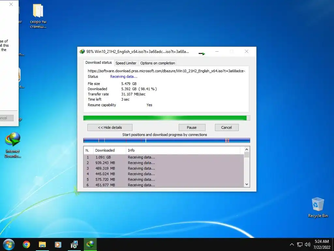Click the green download progress bar
Image resolution: width=334 pixels, height=251 pixels.
point(167,118)
